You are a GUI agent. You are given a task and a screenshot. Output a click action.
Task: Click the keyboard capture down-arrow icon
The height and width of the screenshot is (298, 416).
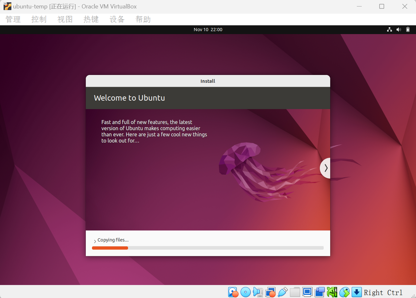pyautogui.click(x=357, y=292)
